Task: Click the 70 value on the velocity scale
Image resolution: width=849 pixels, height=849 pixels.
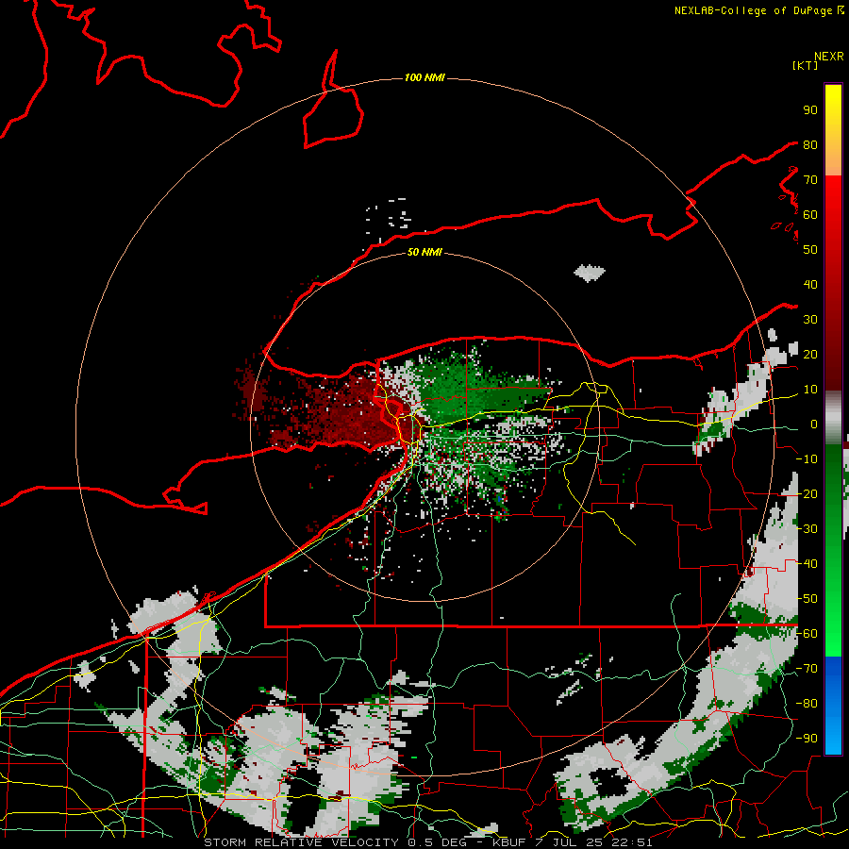Action: pyautogui.click(x=810, y=180)
